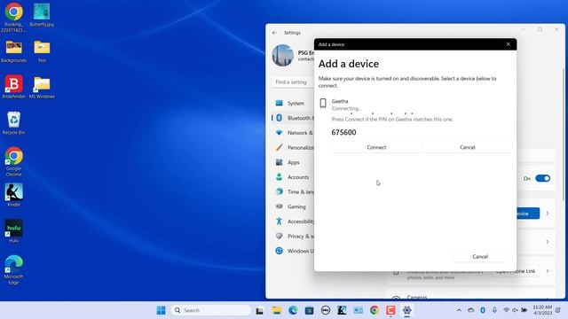
Task: Click the Bluetooth tray icon
Action: [483, 310]
